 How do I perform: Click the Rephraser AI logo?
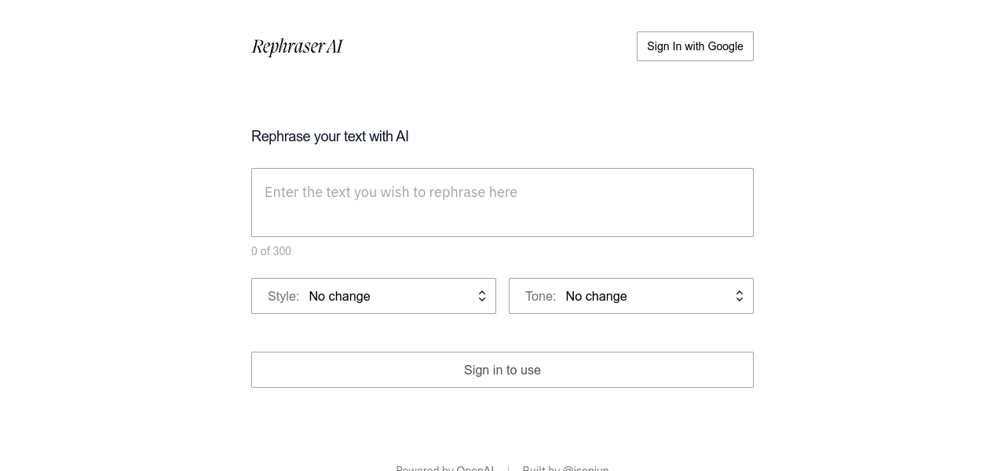coord(297,46)
